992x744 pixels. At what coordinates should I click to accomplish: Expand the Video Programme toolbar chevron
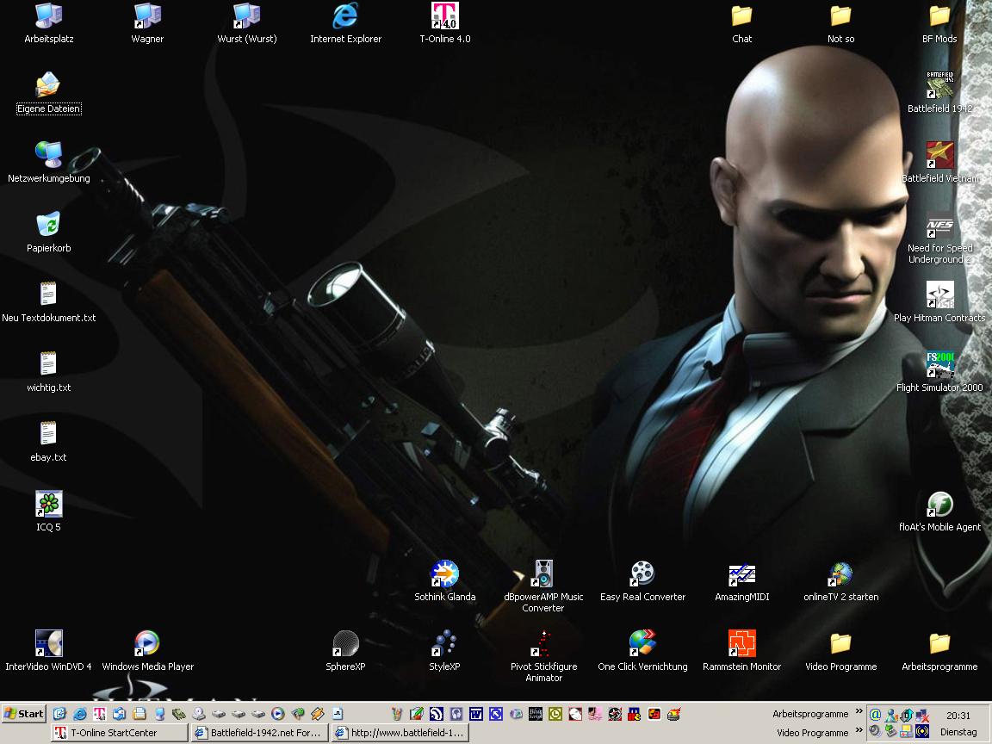click(859, 730)
